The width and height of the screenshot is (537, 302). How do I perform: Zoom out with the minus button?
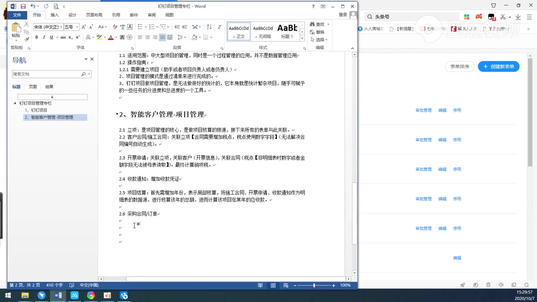(x=295, y=285)
